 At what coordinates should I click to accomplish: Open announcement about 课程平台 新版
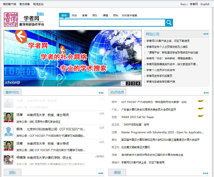[173, 53]
